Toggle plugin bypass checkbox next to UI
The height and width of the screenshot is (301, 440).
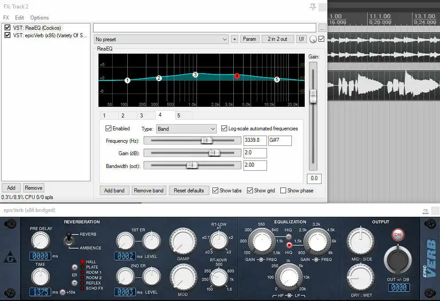tap(321, 39)
